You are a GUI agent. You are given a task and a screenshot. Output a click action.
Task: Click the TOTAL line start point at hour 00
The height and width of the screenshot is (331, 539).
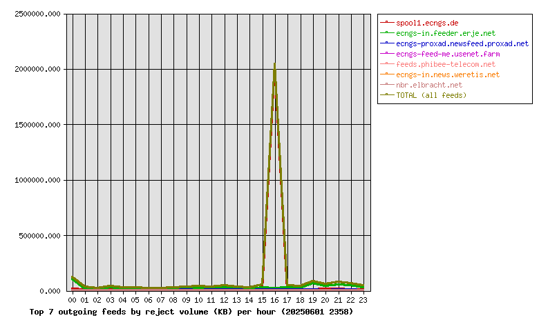point(72,277)
